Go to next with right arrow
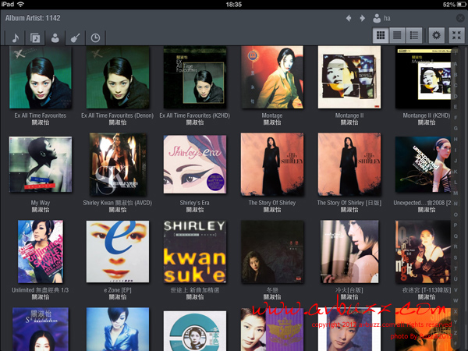 point(362,17)
